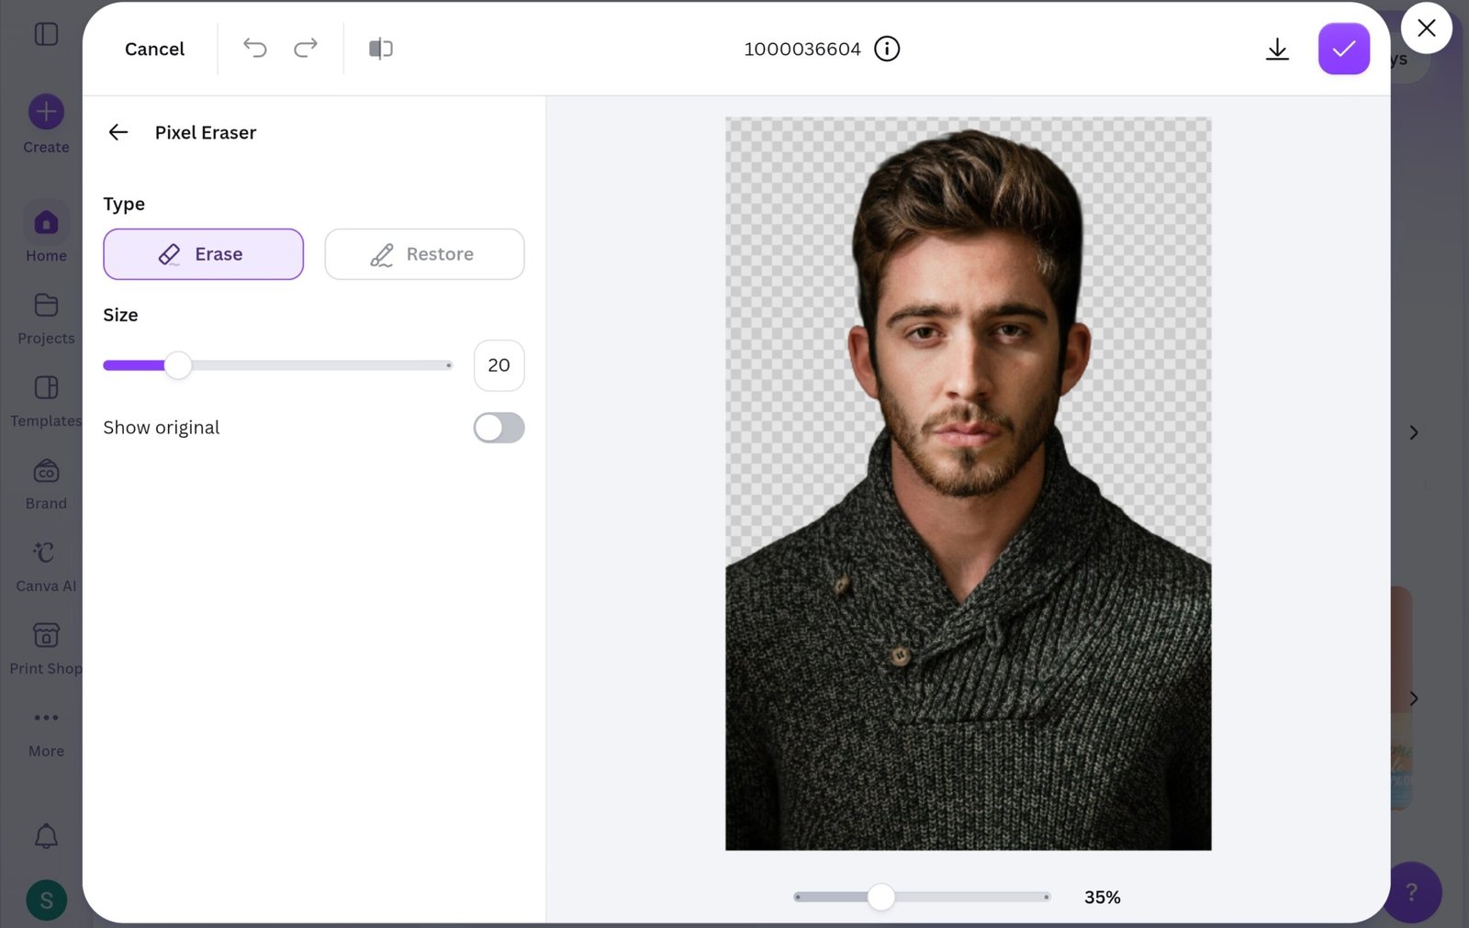Click the 35% zoom percentage
Viewport: 1469px width, 928px height.
point(1102,897)
